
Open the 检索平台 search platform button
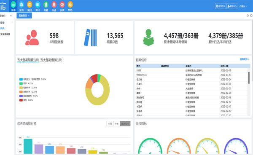221,6
